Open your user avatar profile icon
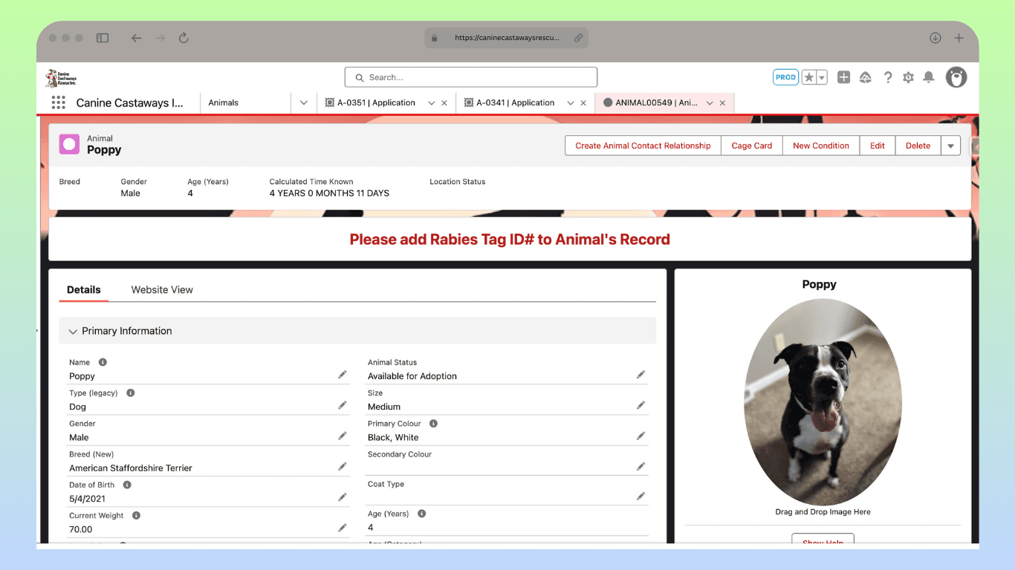 (956, 76)
